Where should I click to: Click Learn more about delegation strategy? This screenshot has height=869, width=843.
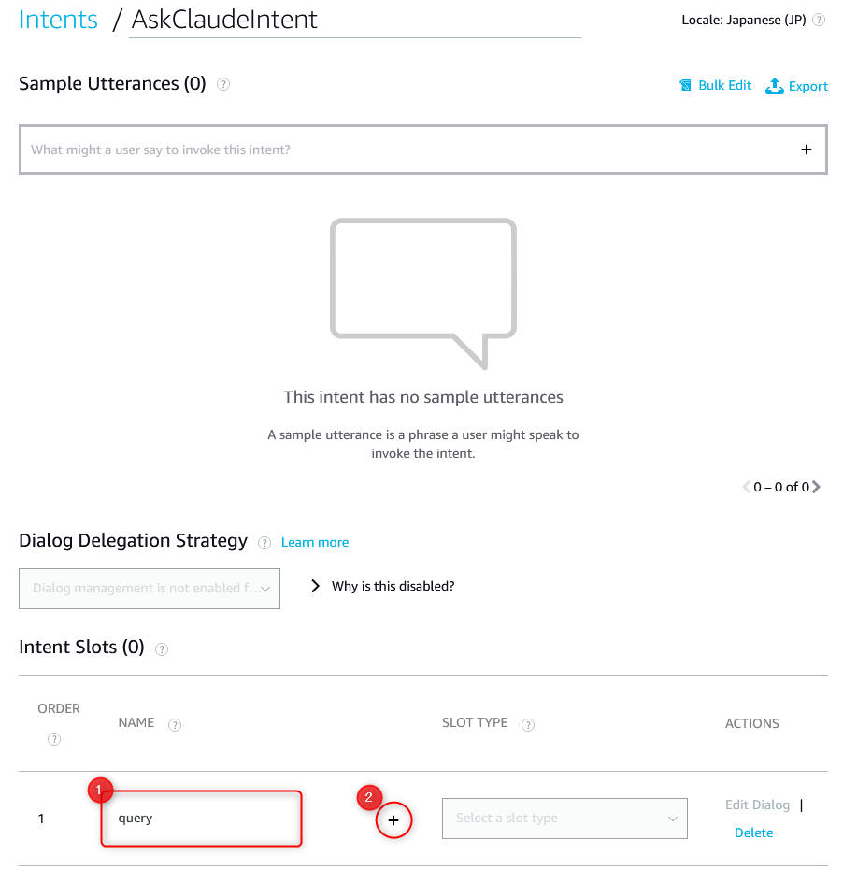click(x=314, y=542)
